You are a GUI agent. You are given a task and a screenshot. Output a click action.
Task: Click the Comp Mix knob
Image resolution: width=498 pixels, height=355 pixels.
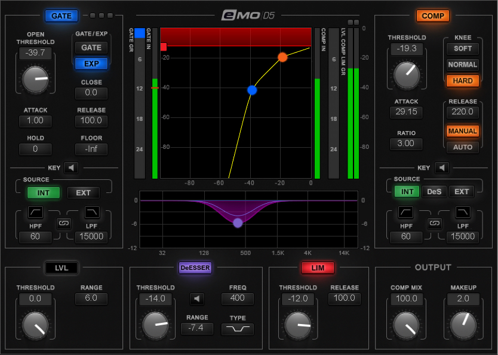pos(406,326)
